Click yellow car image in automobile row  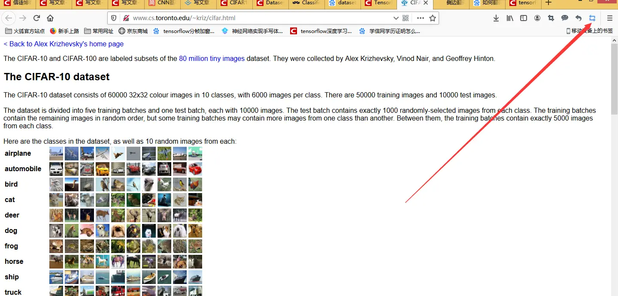[x=103, y=169]
